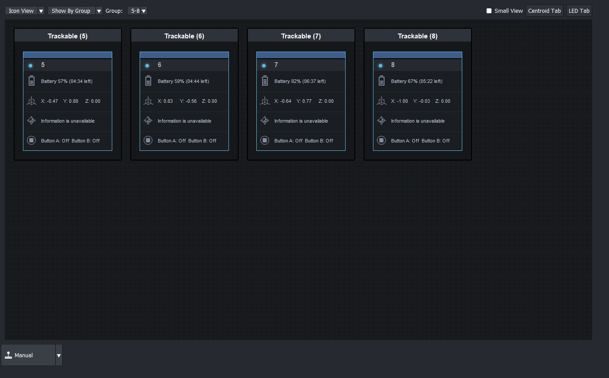Switch to the Centroid Tab
609x378 pixels.
[544, 11]
